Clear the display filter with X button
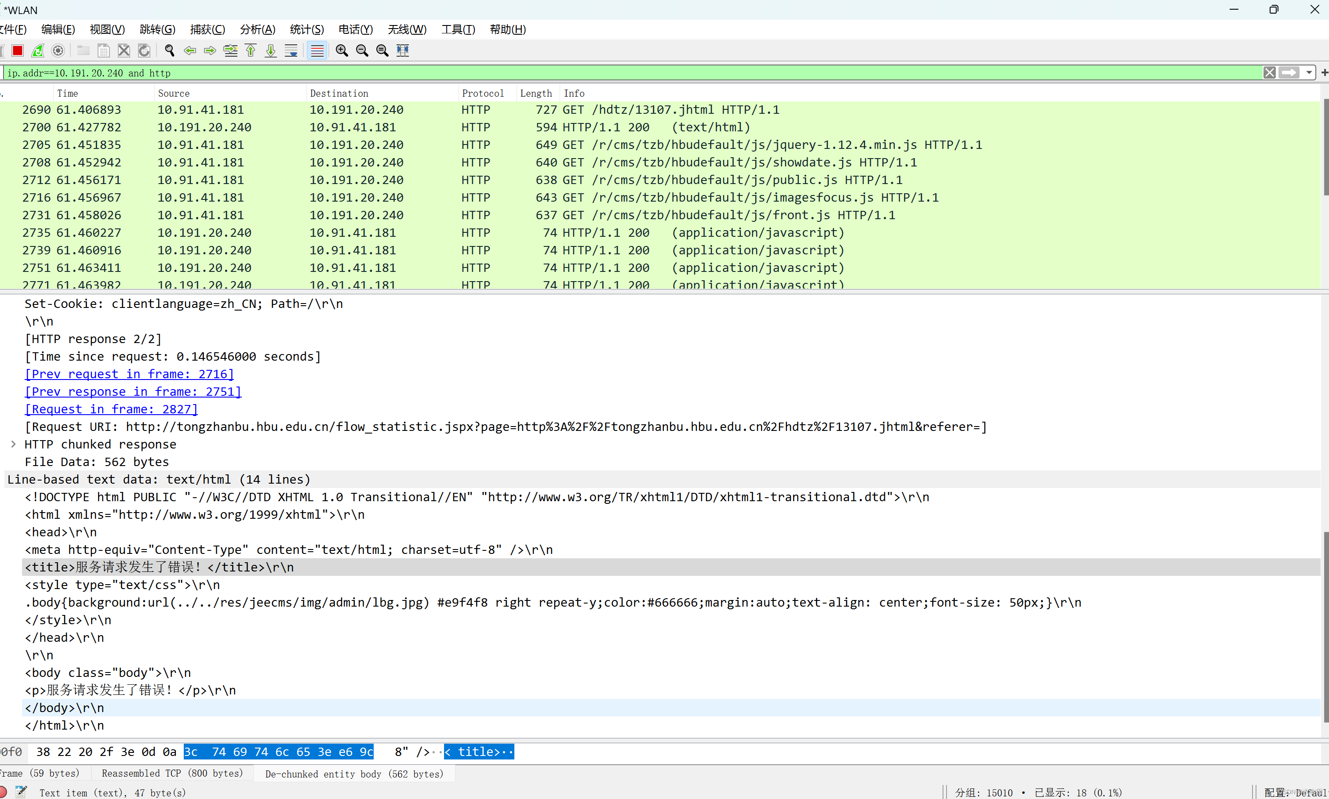1329x799 pixels. point(1269,72)
